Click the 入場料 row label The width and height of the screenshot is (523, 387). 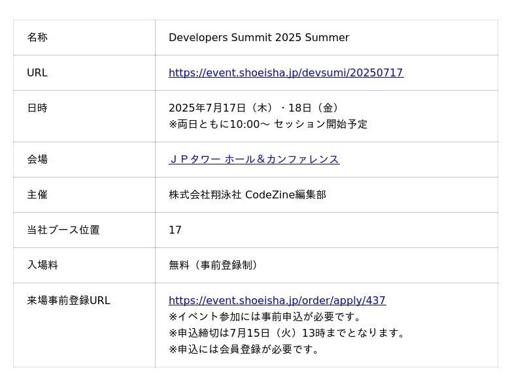click(x=42, y=265)
